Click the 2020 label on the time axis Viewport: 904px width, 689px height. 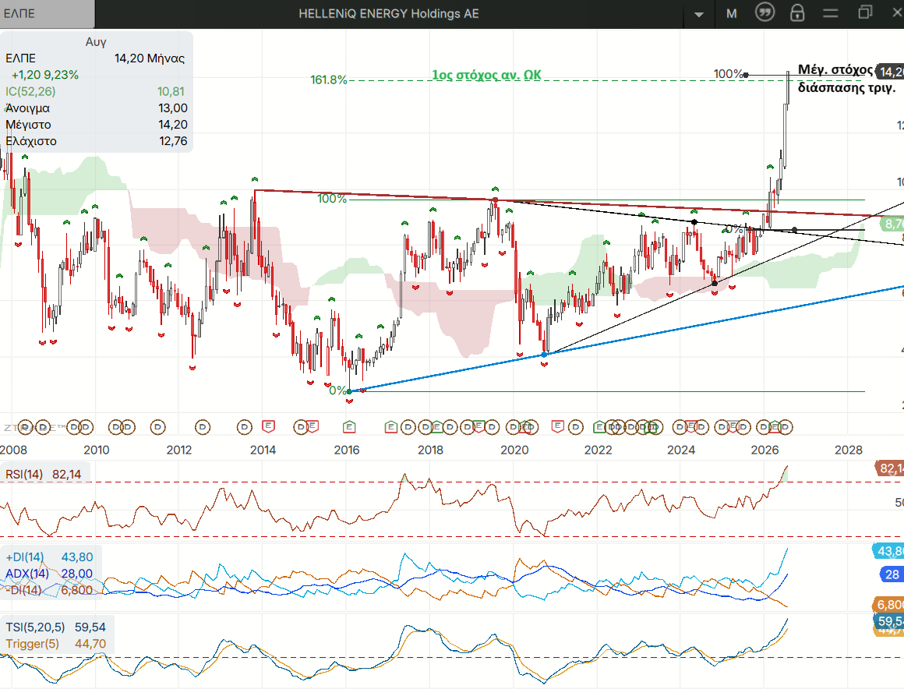514,450
